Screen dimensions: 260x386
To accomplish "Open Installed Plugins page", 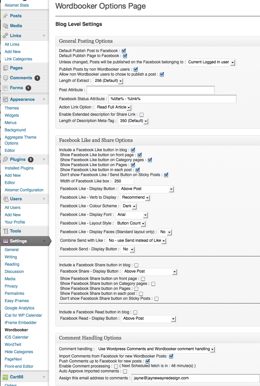I will click(x=19, y=168).
